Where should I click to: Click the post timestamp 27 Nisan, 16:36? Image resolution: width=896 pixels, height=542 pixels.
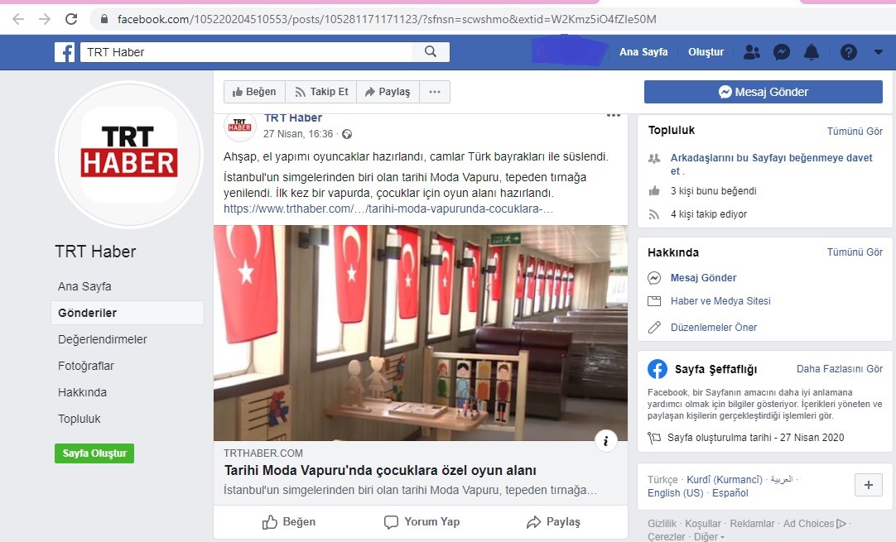click(x=298, y=134)
